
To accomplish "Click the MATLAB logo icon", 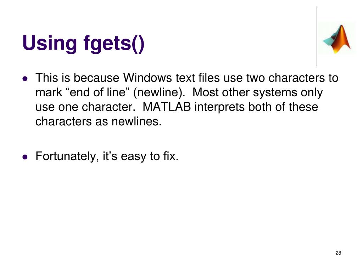I will pos(336,38).
